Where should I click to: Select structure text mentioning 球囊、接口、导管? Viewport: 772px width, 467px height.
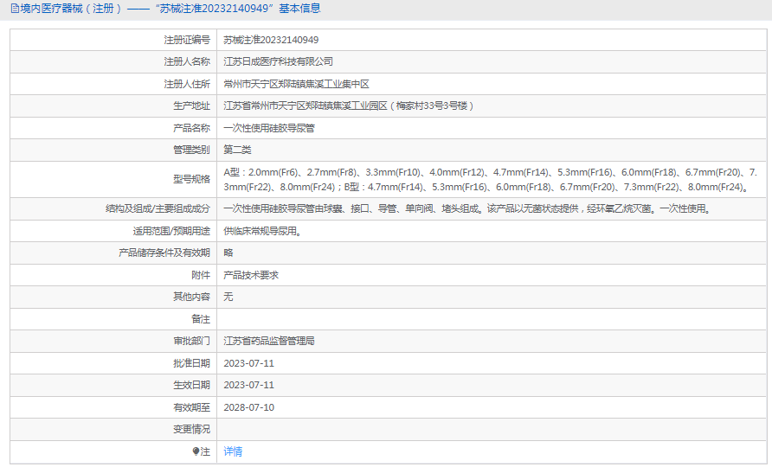click(x=467, y=208)
